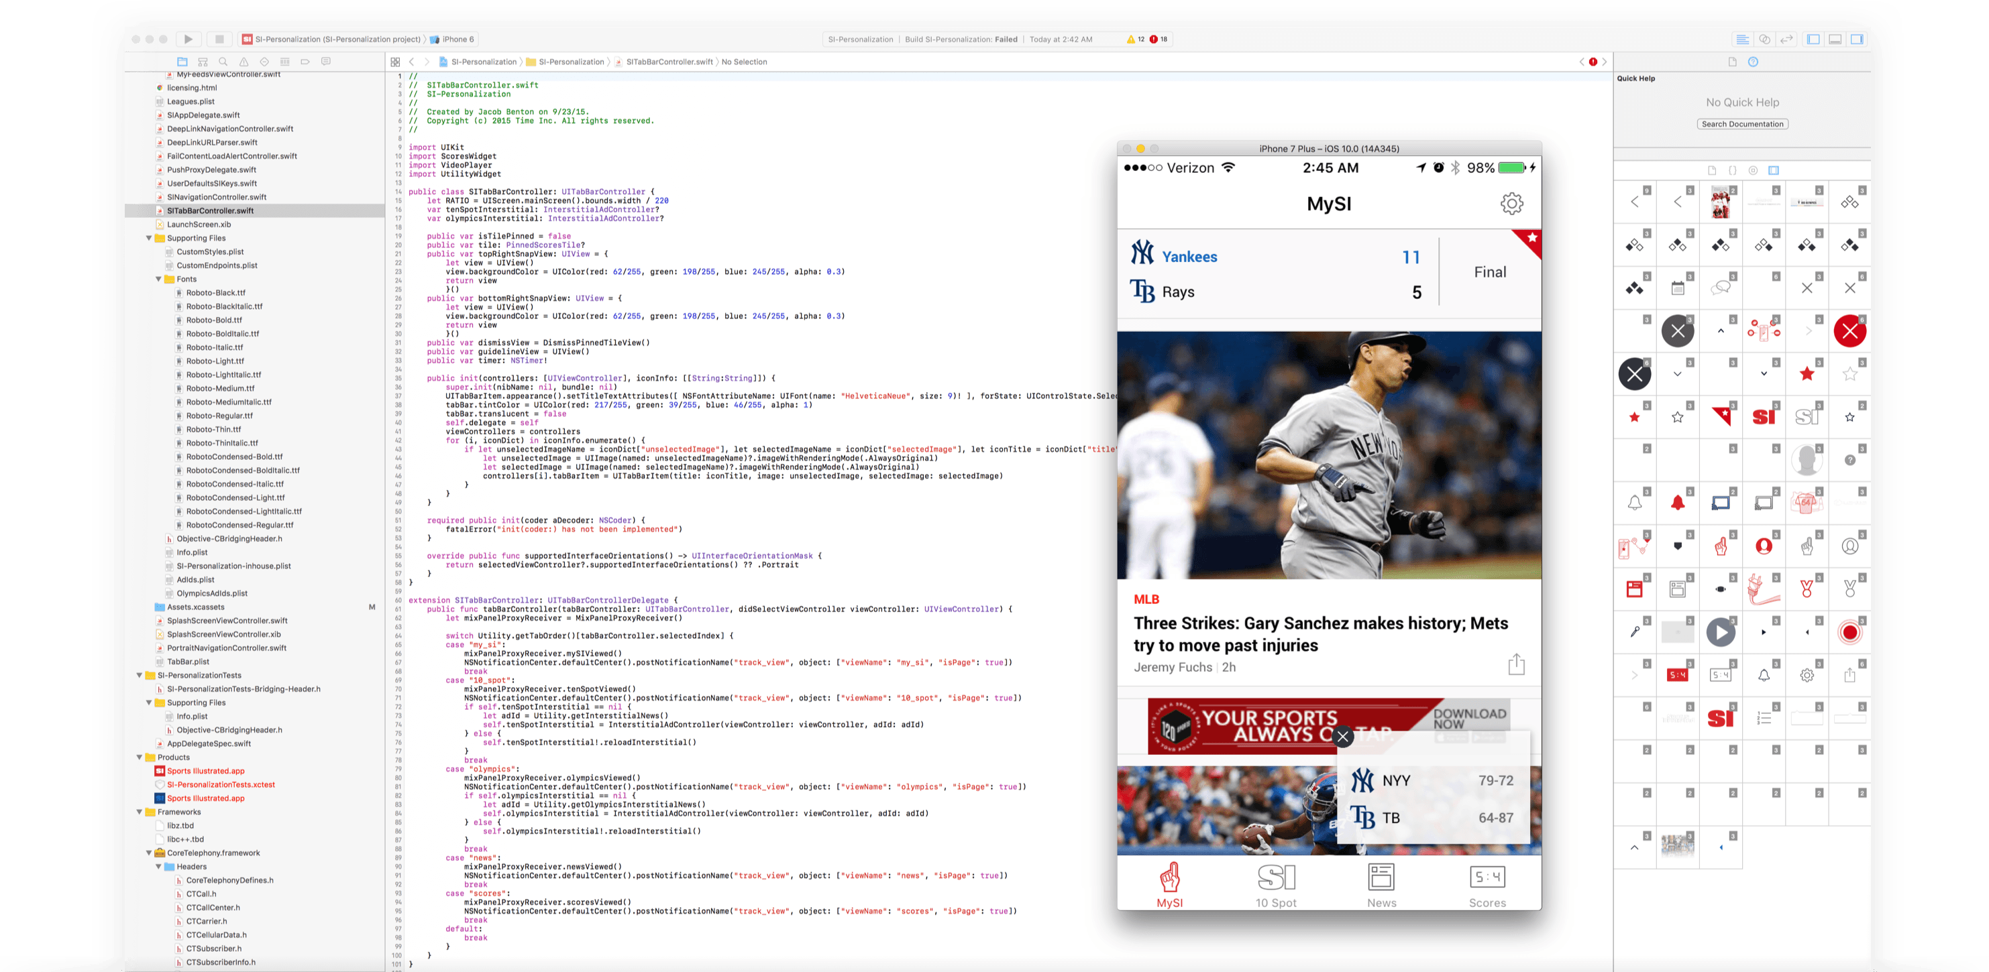Switch to News tab in simulator

1381,886
